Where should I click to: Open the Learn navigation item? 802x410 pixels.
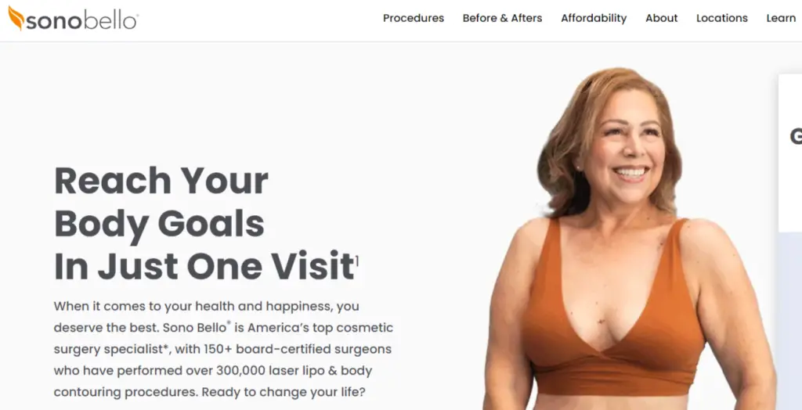[x=781, y=18]
